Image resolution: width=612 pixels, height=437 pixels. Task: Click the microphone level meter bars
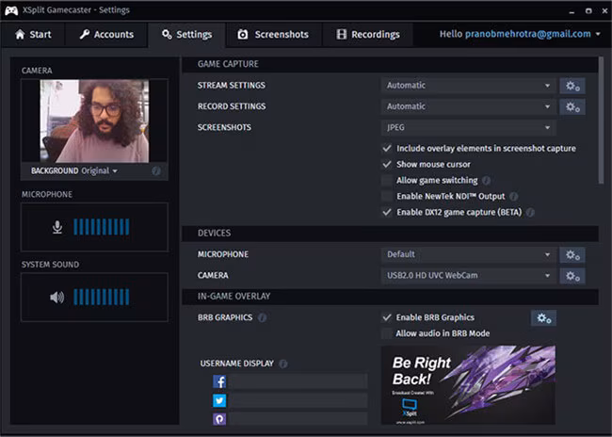point(102,227)
